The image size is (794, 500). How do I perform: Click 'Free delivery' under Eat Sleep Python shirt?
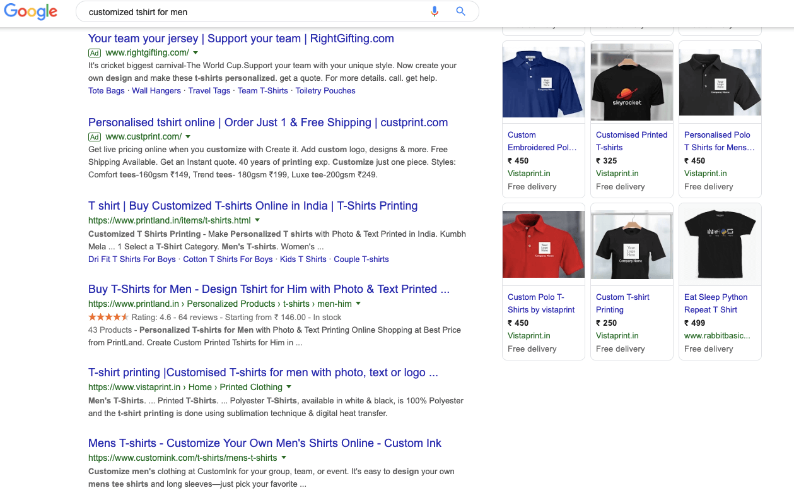coord(709,349)
